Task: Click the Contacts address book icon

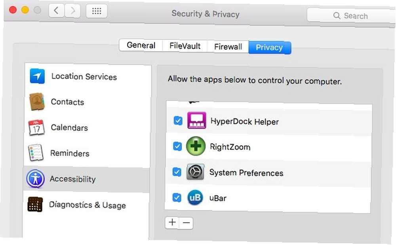Action: coord(37,102)
